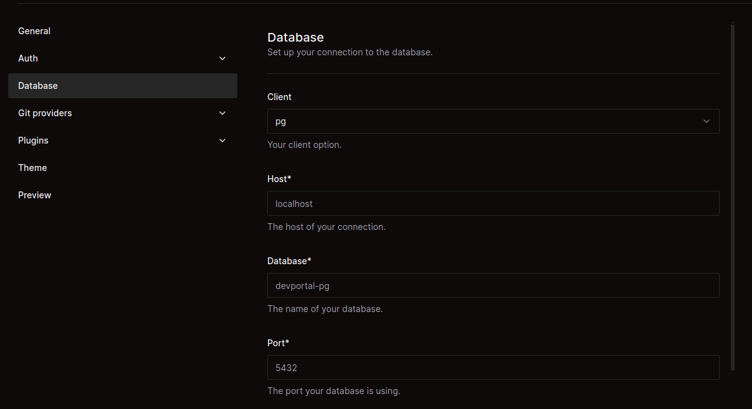Focus the Port field showing 5432
Viewport: 752px width, 409px height.
[x=493, y=367]
